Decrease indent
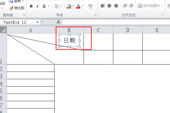 (125, 6)
